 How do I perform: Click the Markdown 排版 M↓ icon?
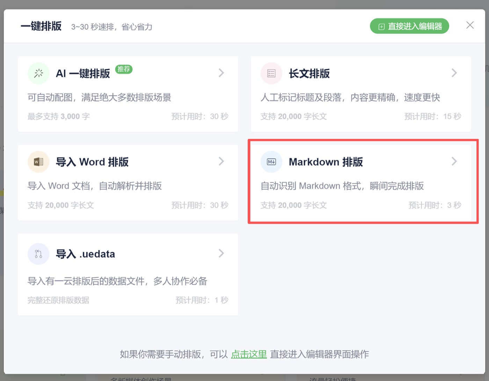[271, 162]
